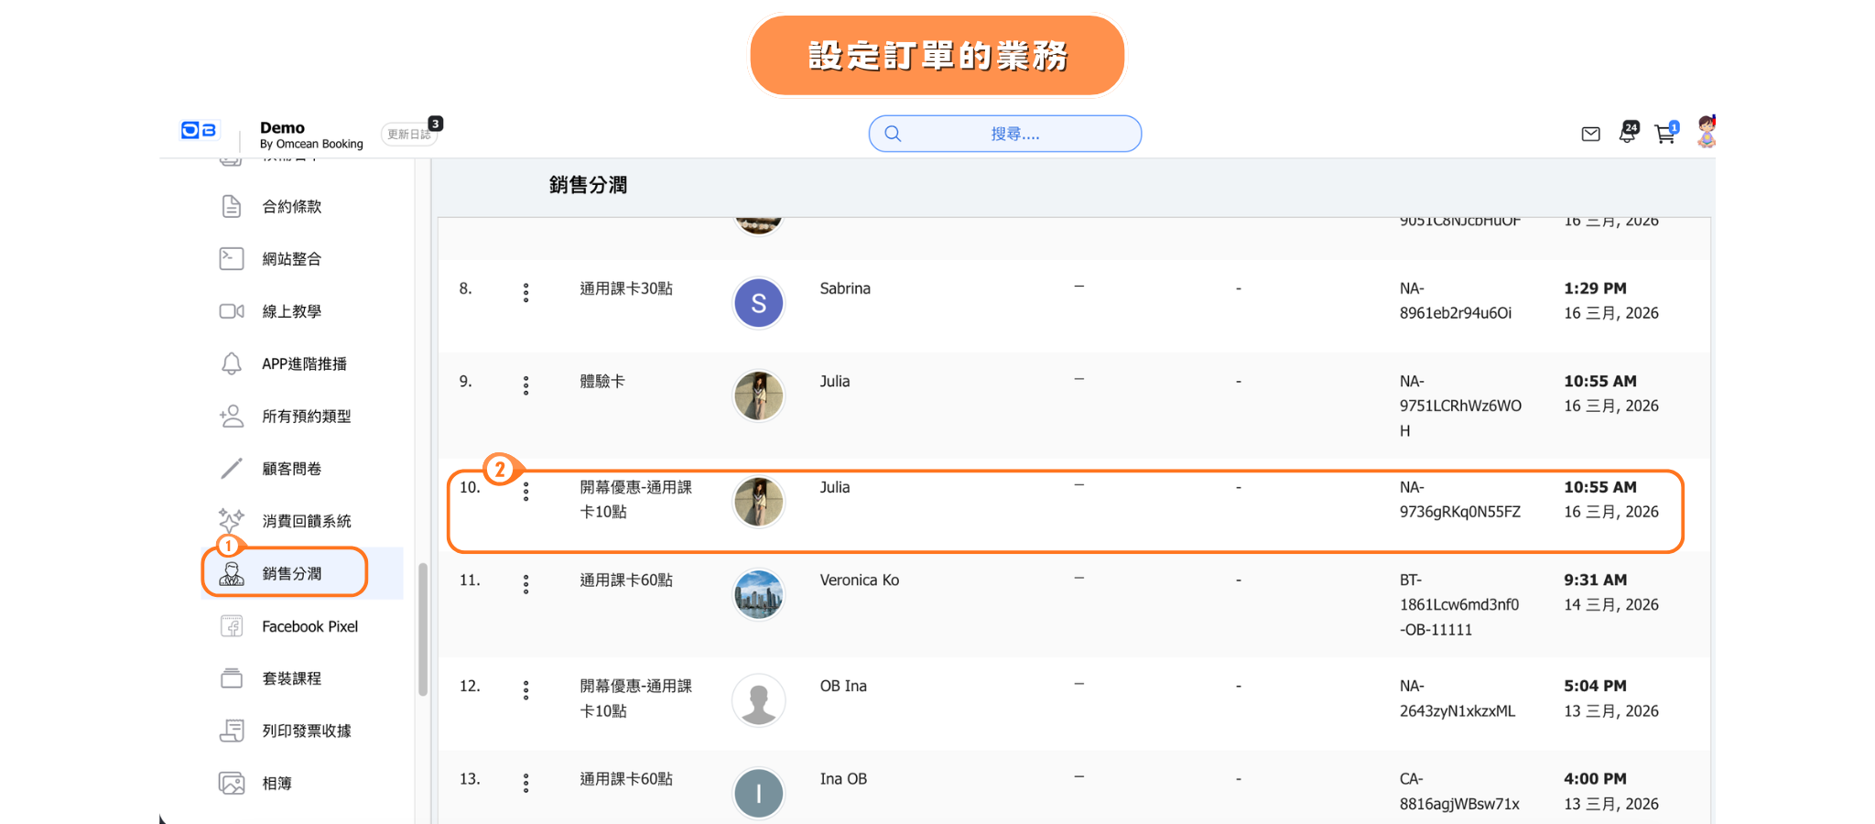This screenshot has height=824, width=1875.
Task: Select 銷售分潤 in the sidebar
Action: point(291,573)
